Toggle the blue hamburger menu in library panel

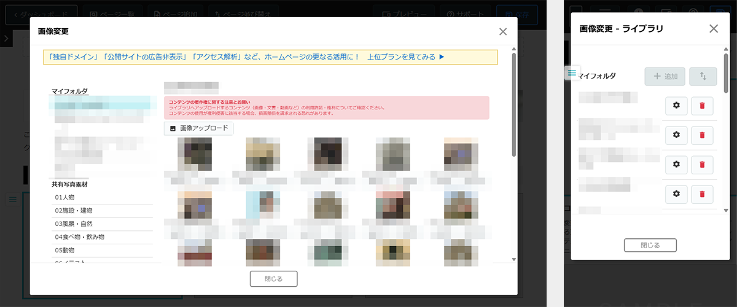tap(572, 73)
